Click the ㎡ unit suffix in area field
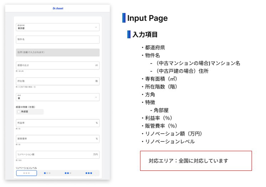266x187 pixels. click(96, 65)
